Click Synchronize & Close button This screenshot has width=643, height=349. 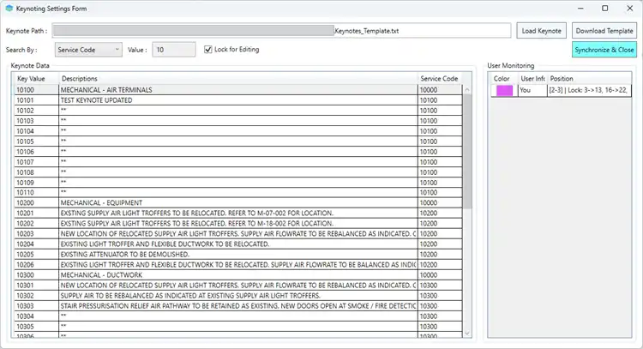604,50
